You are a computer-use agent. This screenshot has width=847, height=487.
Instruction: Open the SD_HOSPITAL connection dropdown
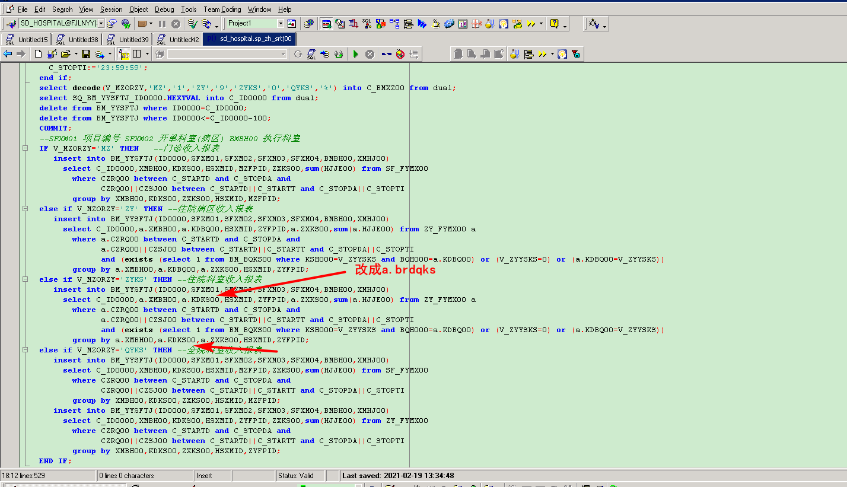click(x=101, y=24)
